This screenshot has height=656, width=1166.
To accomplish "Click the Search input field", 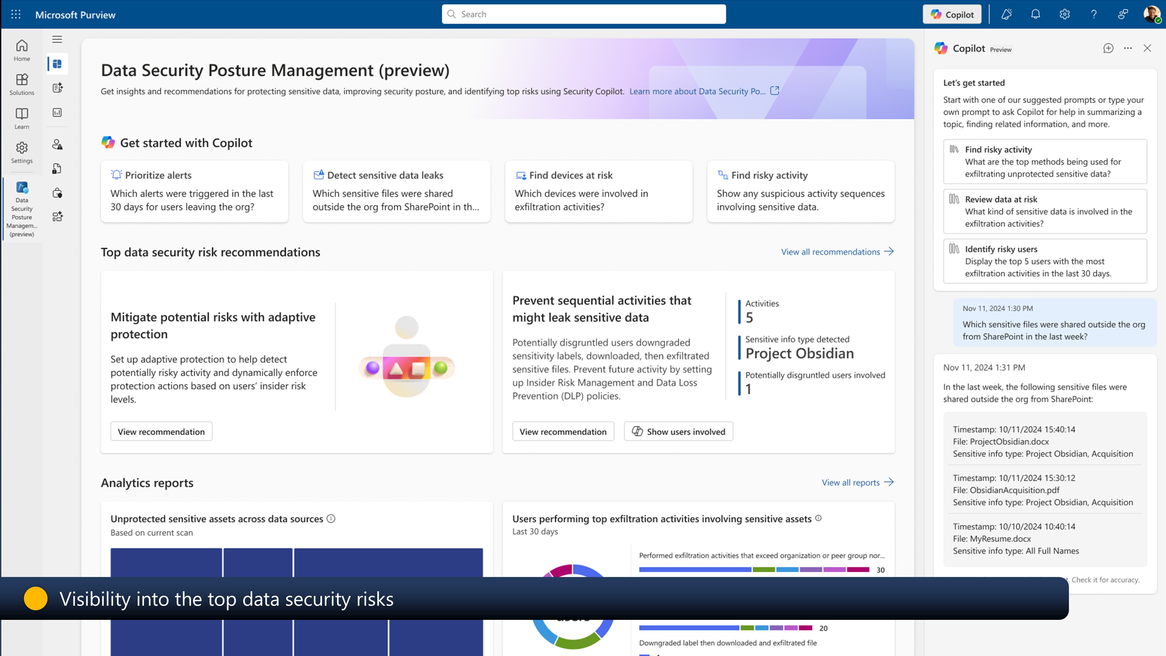I will 584,15.
